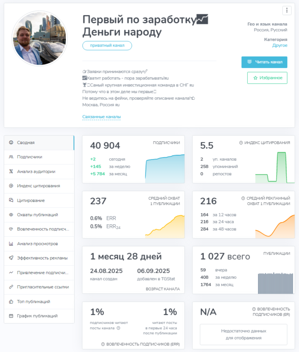This screenshot has width=299, height=352.
Task: Click the Подписчики people icon
Action: tap(11, 157)
